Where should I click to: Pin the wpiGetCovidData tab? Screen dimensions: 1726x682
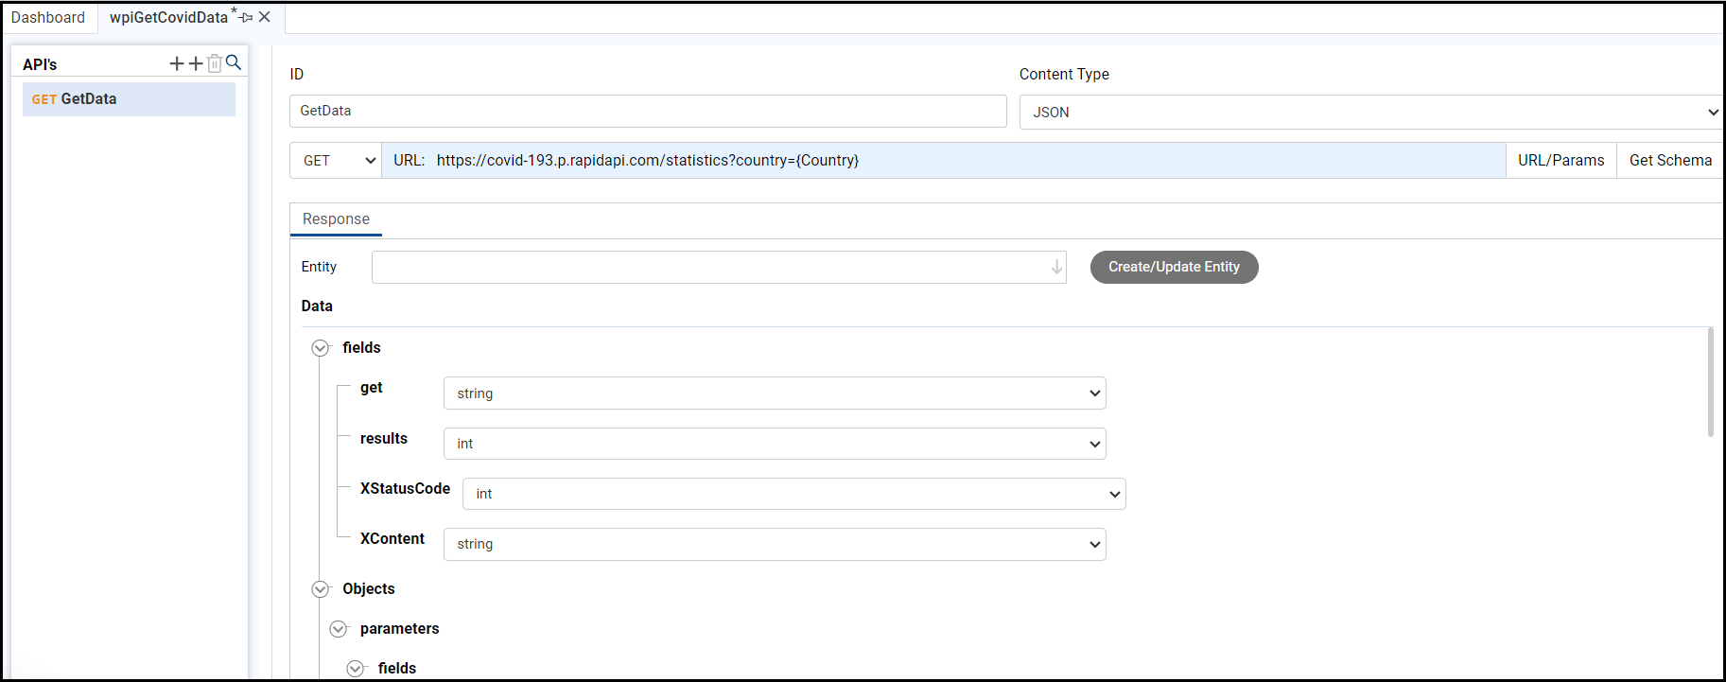point(247,17)
